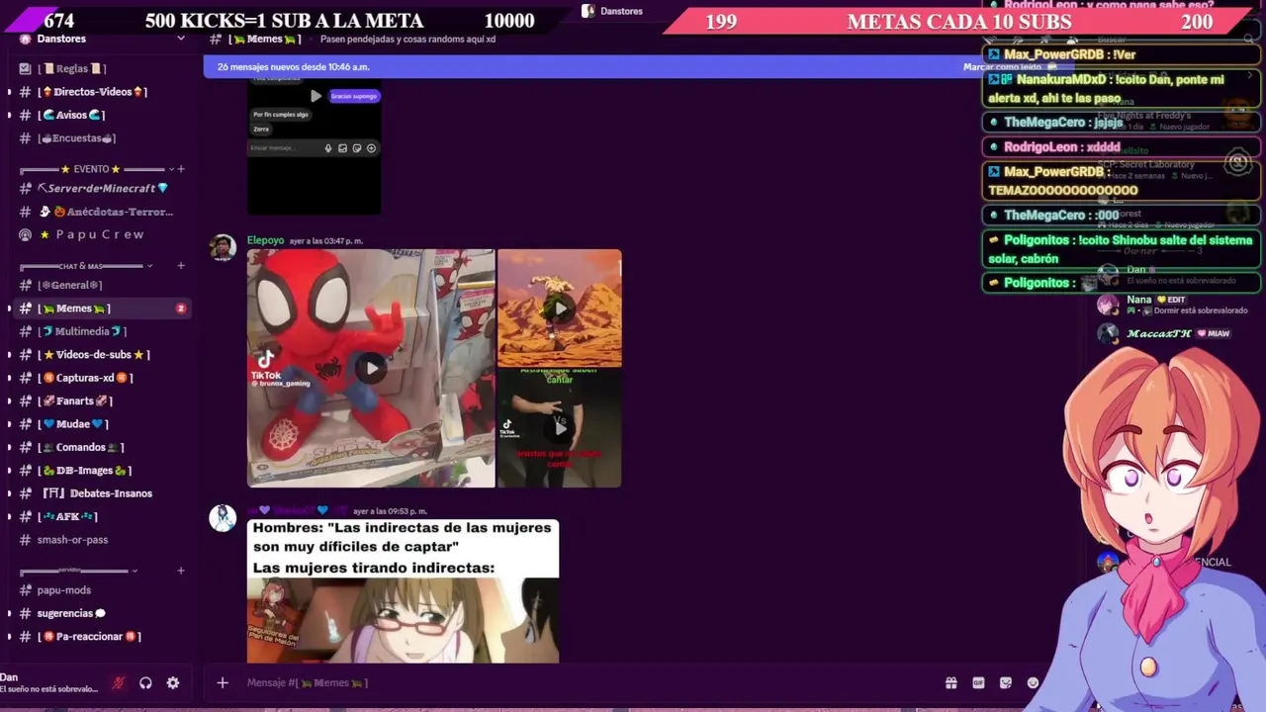Open the gift Nitro icon

(951, 682)
